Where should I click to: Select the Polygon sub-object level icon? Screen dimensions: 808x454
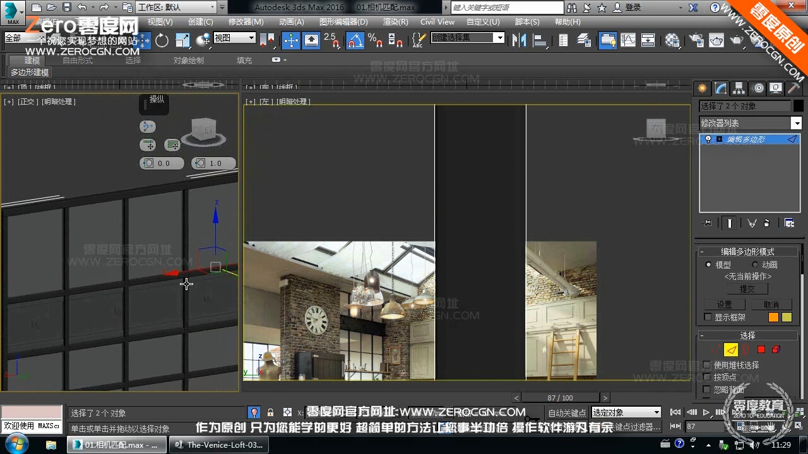761,350
